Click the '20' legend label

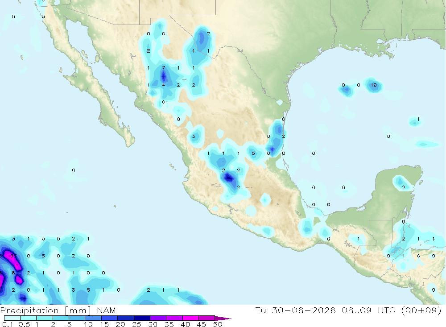pyautogui.click(x=120, y=324)
